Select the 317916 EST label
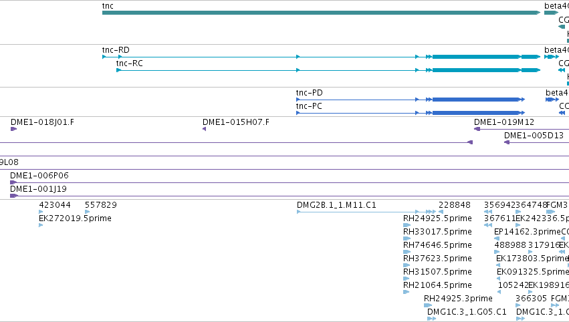The image size is (569, 322). 544,245
